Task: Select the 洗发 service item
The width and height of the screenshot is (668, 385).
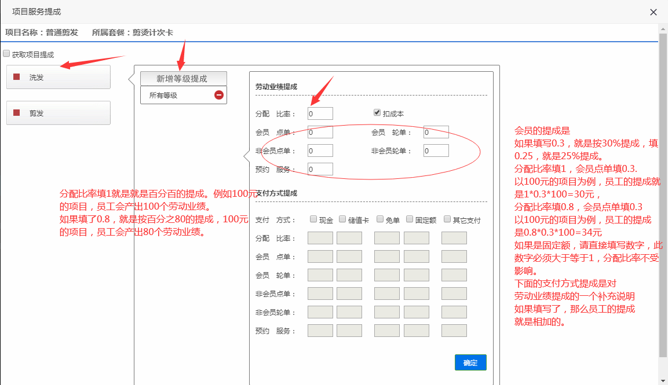Action: tap(58, 77)
